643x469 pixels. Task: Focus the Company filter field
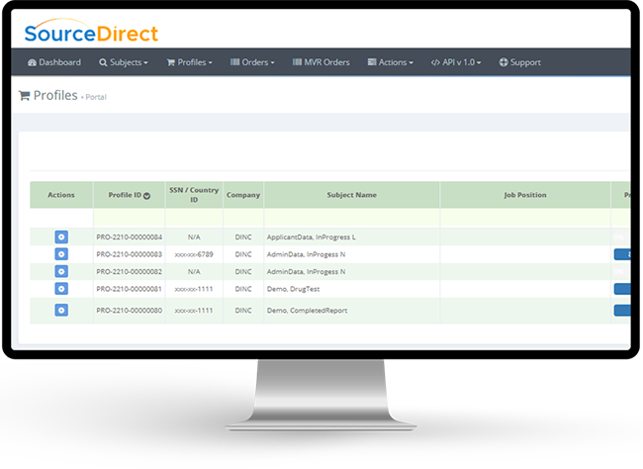(x=243, y=218)
